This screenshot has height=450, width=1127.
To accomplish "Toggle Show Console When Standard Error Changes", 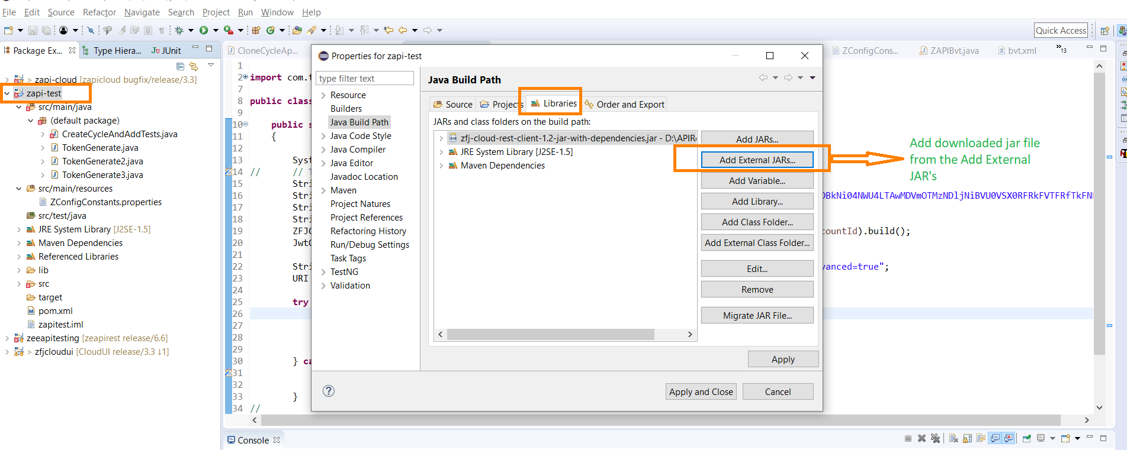I will (1009, 438).
